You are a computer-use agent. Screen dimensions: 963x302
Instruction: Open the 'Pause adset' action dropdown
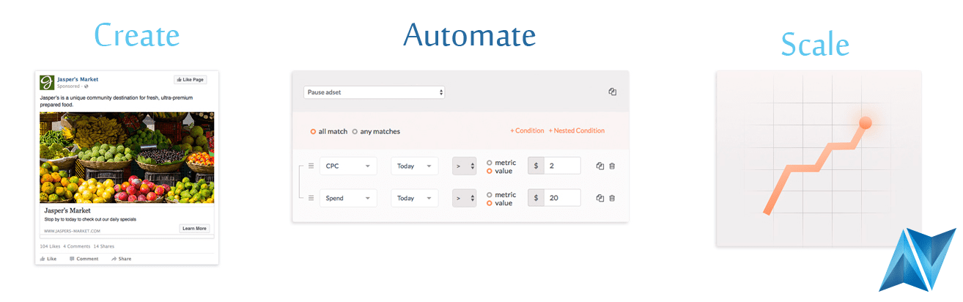coord(374,92)
